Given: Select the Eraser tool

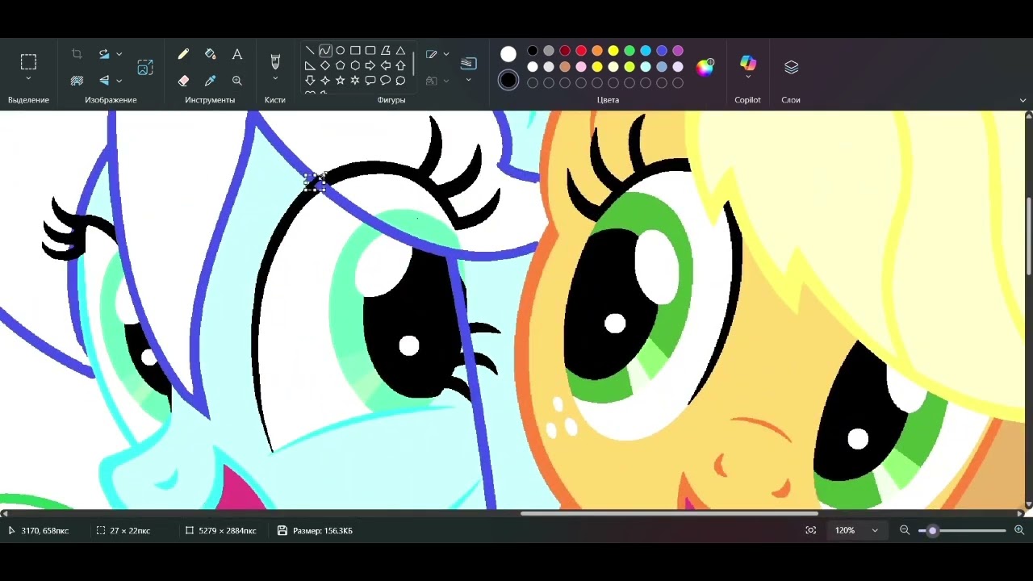Looking at the screenshot, I should (x=183, y=80).
